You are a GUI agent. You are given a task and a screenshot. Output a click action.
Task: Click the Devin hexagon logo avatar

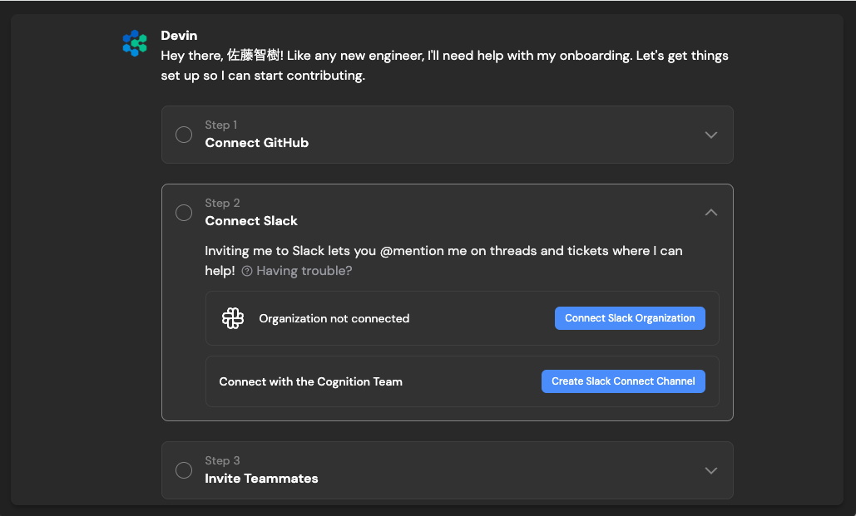pyautogui.click(x=135, y=43)
